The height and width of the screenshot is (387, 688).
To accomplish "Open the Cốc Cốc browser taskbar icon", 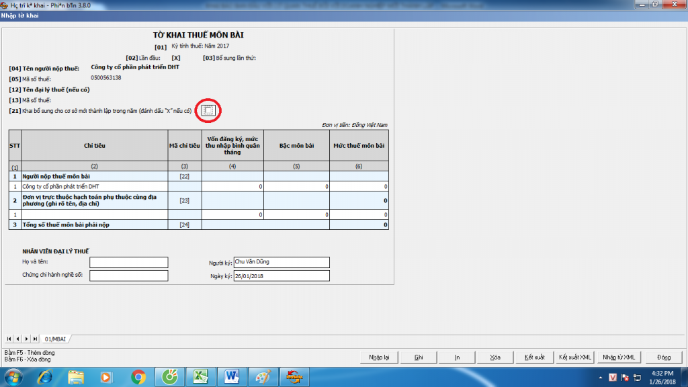I will click(x=169, y=376).
